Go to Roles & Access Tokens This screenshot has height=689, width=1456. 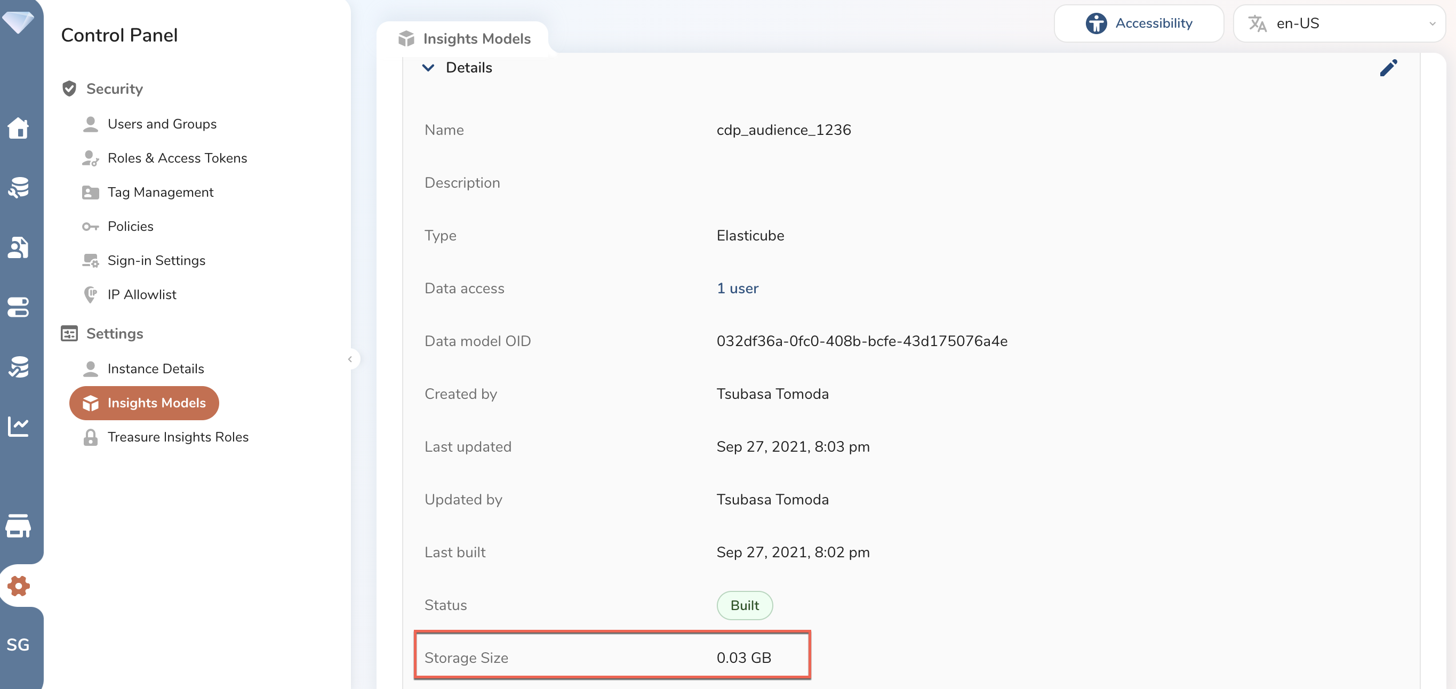click(177, 158)
